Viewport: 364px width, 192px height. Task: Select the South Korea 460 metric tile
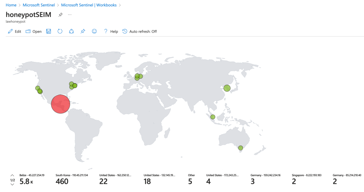click(72, 179)
